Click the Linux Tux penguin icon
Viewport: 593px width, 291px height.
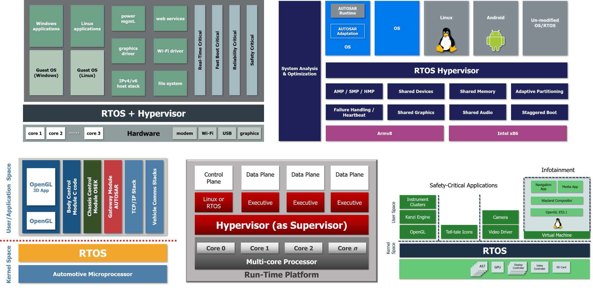(x=446, y=41)
